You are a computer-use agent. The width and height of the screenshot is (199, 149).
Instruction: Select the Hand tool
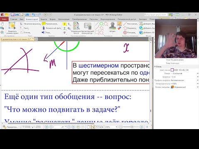tap(2, 24)
